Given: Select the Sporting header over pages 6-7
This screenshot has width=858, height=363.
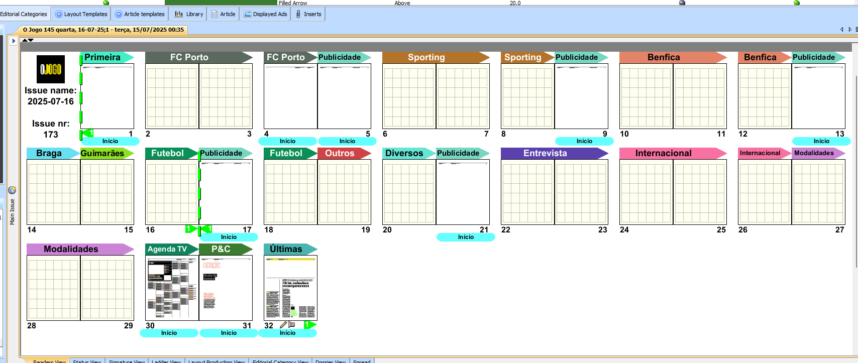Looking at the screenshot, I should point(436,57).
